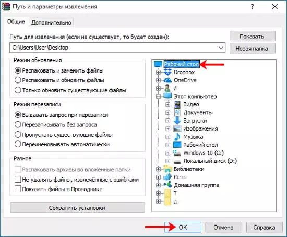The width and height of the screenshot is (287, 237).
Task: Click the Отмена button
Action: click(223, 227)
